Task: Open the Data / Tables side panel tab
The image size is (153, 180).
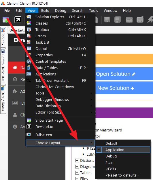Action: (x=3, y=99)
